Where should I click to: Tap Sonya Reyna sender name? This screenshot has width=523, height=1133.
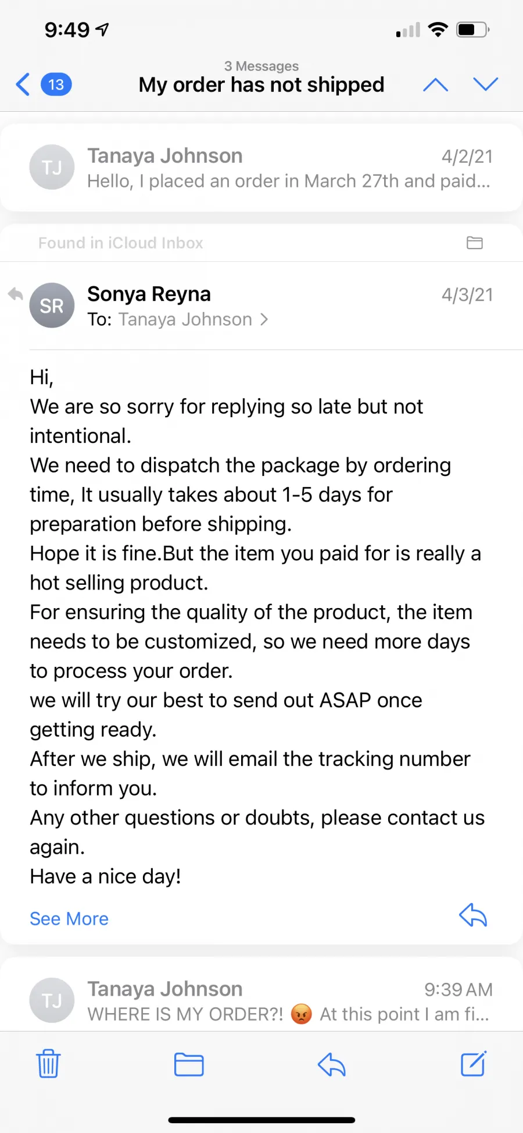[149, 294]
